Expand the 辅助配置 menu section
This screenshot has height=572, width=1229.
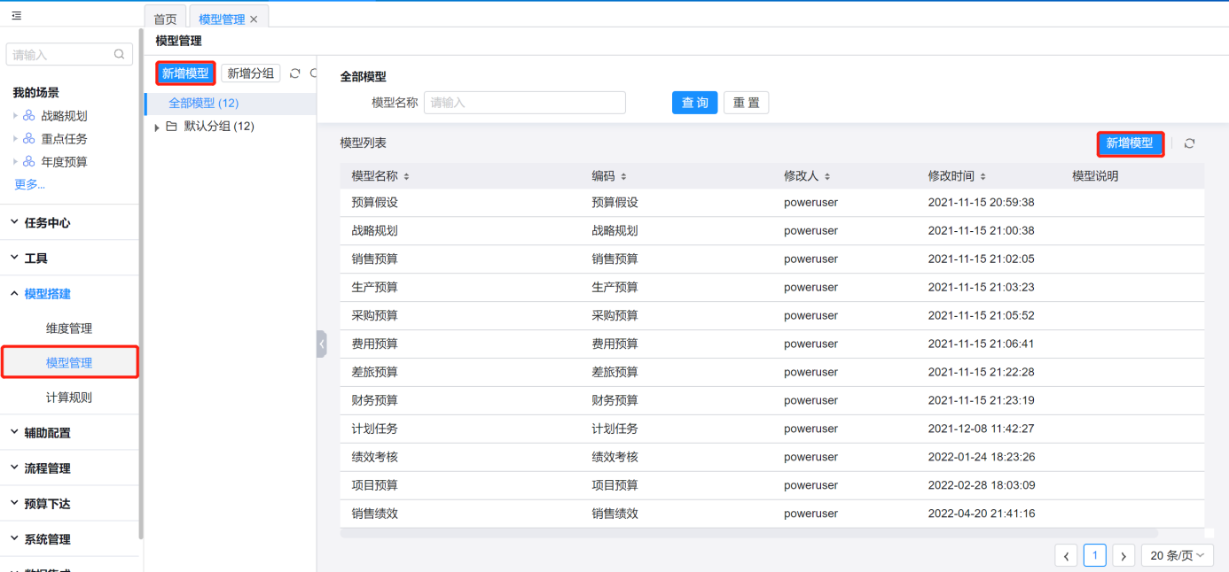(x=47, y=433)
